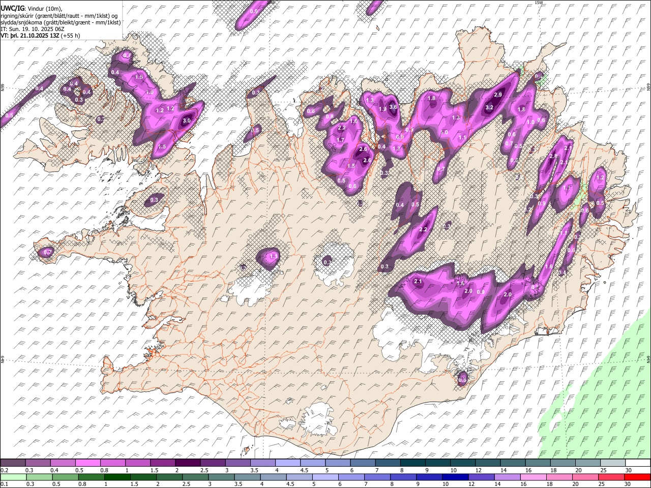This screenshot has width=651, height=488.
Task: Select lower legend swatch between 3.5 and 4
Action: (248, 477)
